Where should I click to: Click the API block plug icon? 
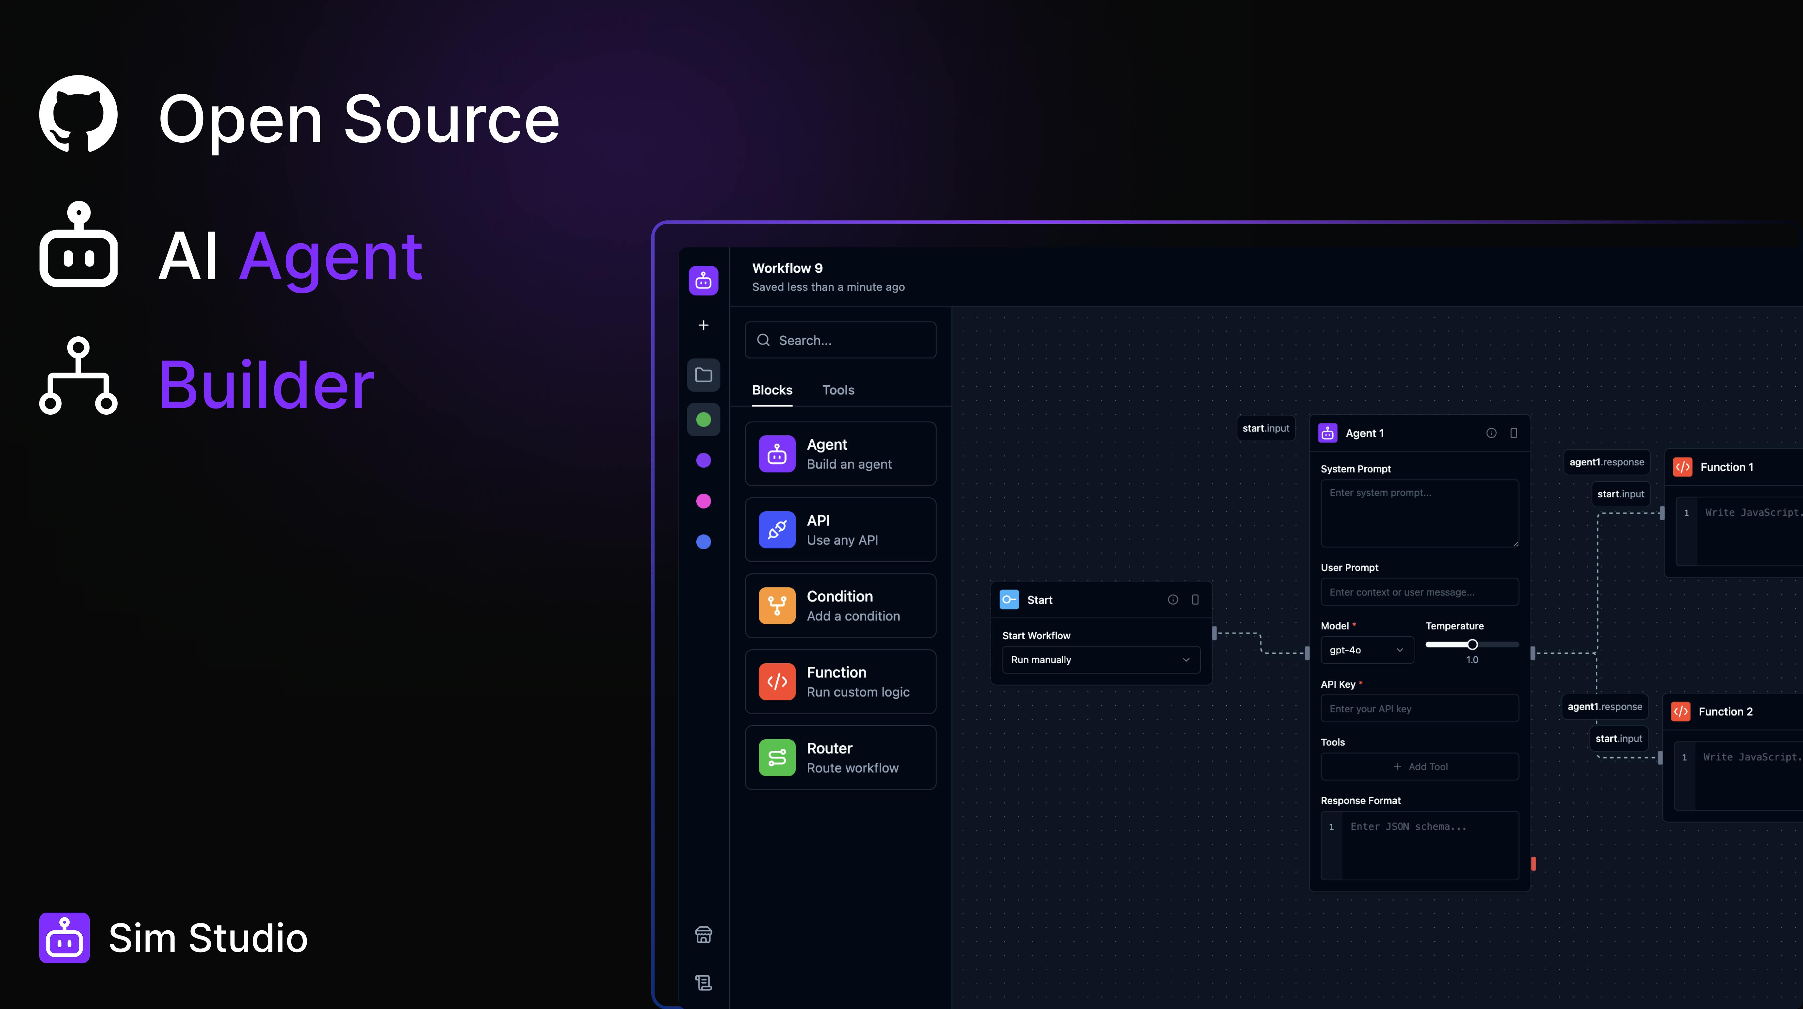coord(777,530)
